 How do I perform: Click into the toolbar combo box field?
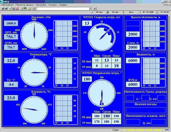63,9
